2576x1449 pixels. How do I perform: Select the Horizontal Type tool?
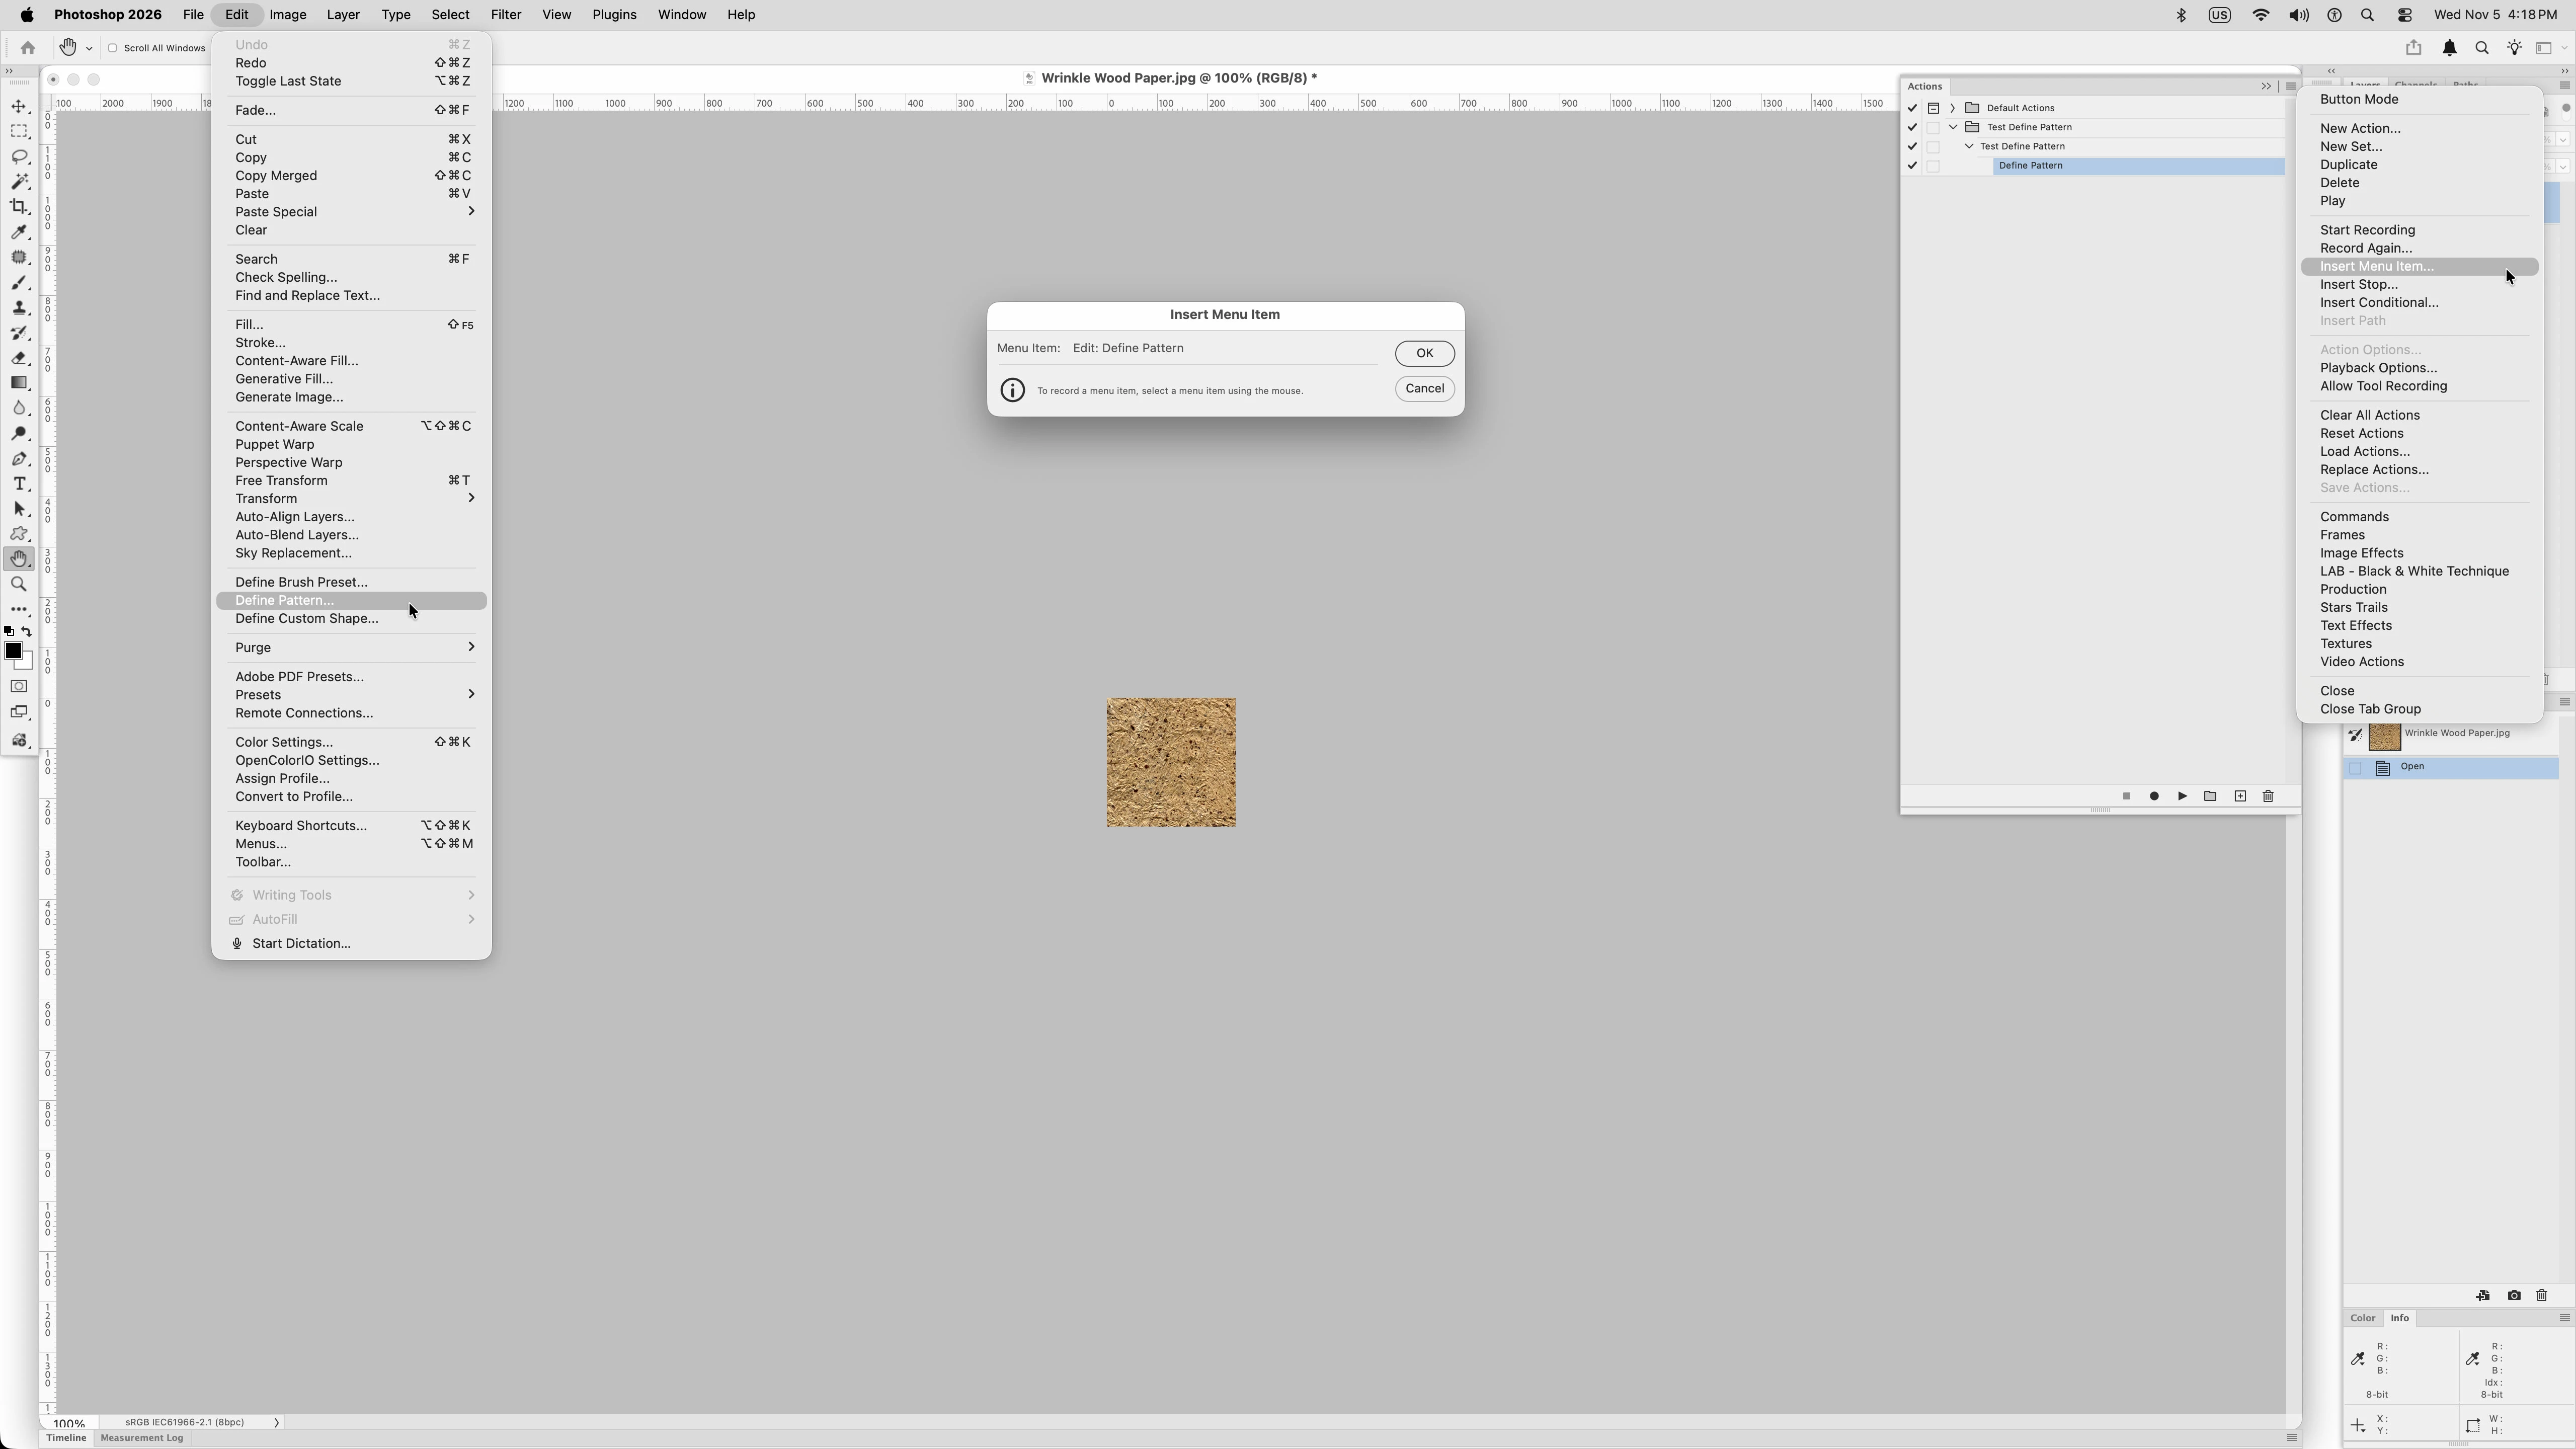coord(19,484)
